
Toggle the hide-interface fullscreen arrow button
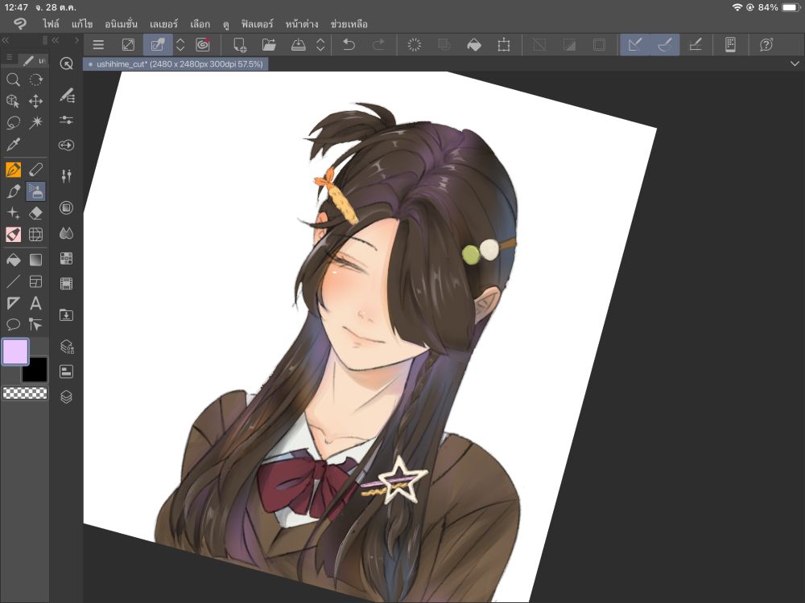pyautogui.click(x=128, y=44)
